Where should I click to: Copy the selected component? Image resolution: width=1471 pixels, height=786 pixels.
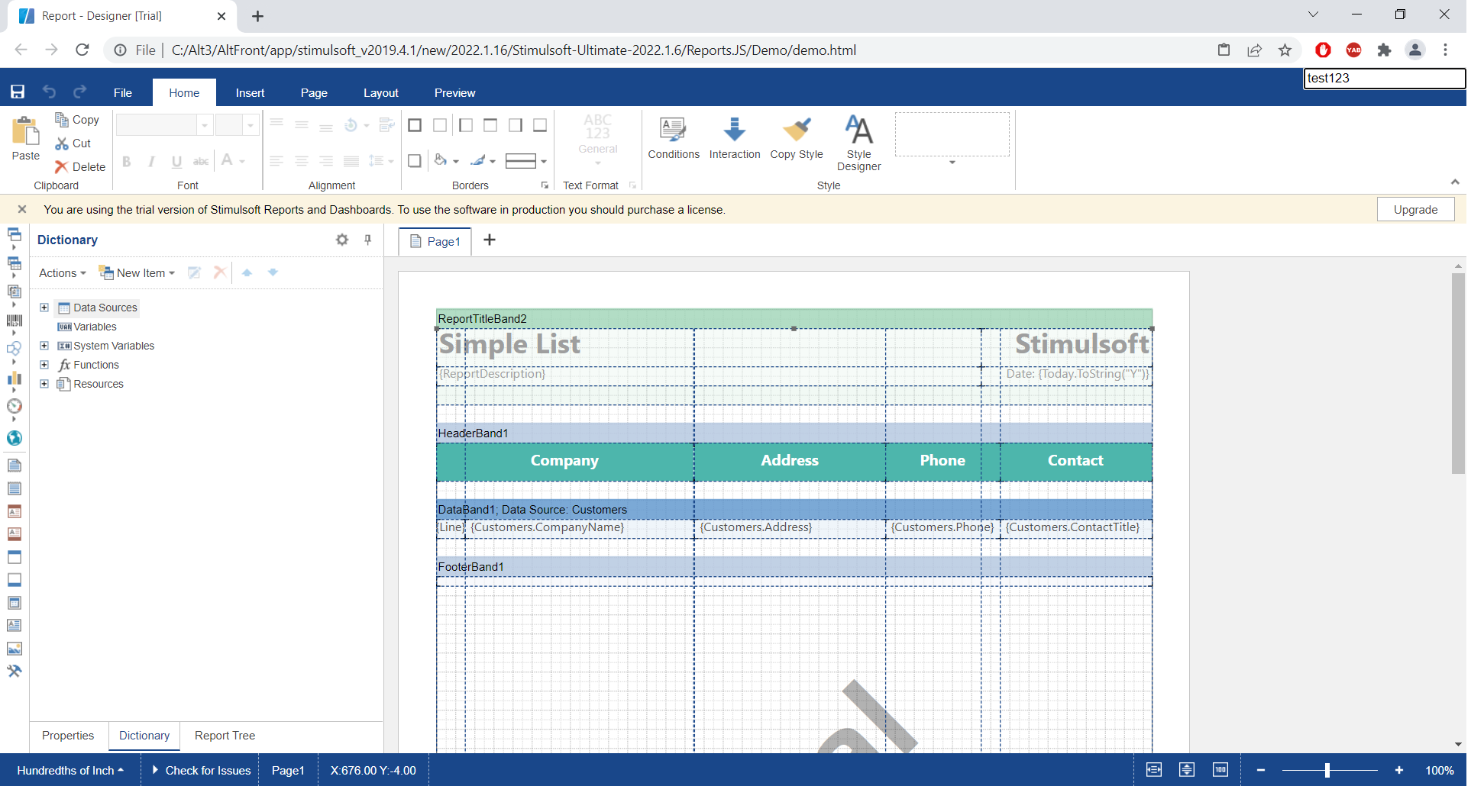click(x=77, y=120)
